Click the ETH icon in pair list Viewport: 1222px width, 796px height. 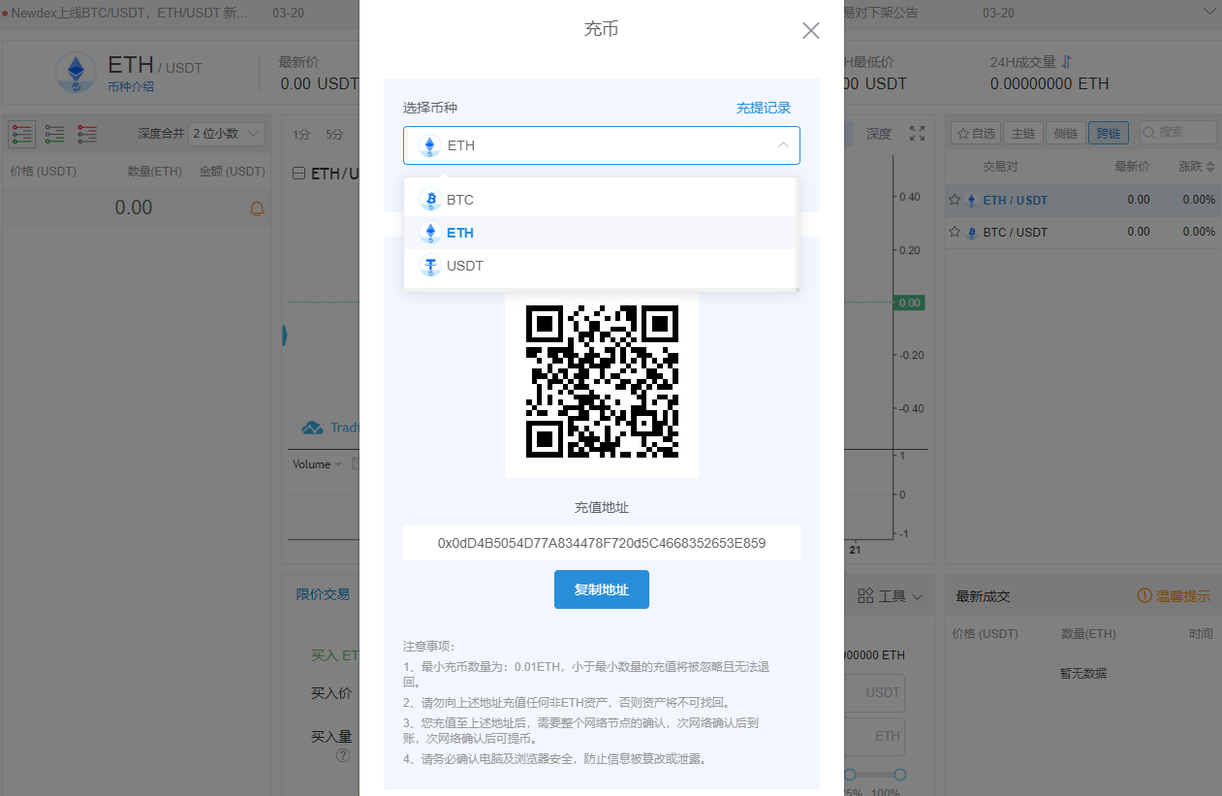point(971,201)
